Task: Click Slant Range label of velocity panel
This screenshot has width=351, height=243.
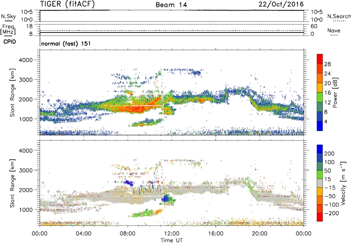Action: pyautogui.click(x=13, y=183)
